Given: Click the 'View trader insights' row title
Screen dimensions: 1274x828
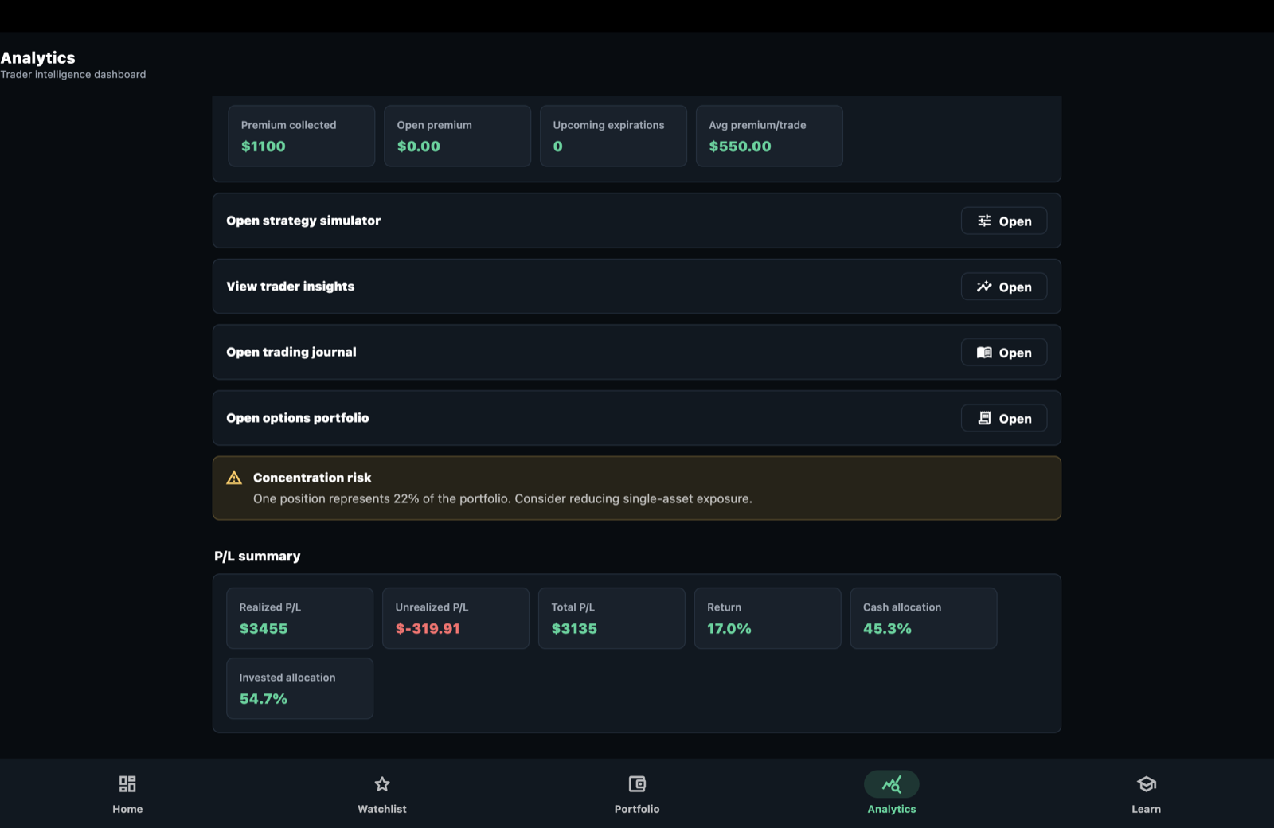Looking at the screenshot, I should 291,287.
